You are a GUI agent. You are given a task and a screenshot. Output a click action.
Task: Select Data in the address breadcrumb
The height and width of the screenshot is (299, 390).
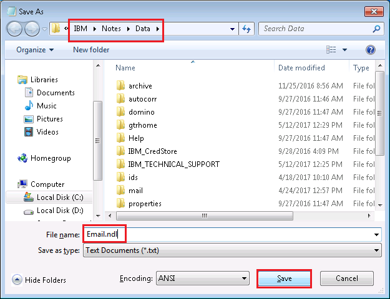(x=143, y=29)
